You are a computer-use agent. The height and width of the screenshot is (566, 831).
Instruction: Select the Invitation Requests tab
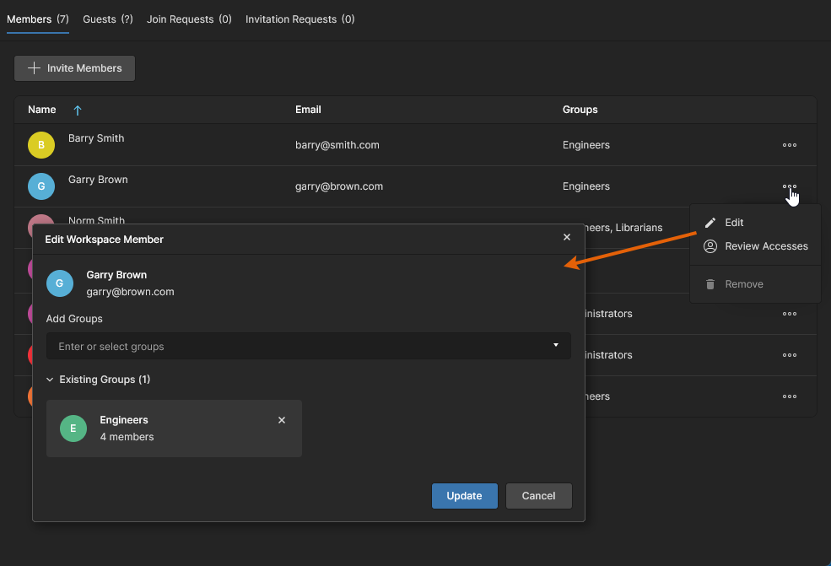tap(299, 19)
